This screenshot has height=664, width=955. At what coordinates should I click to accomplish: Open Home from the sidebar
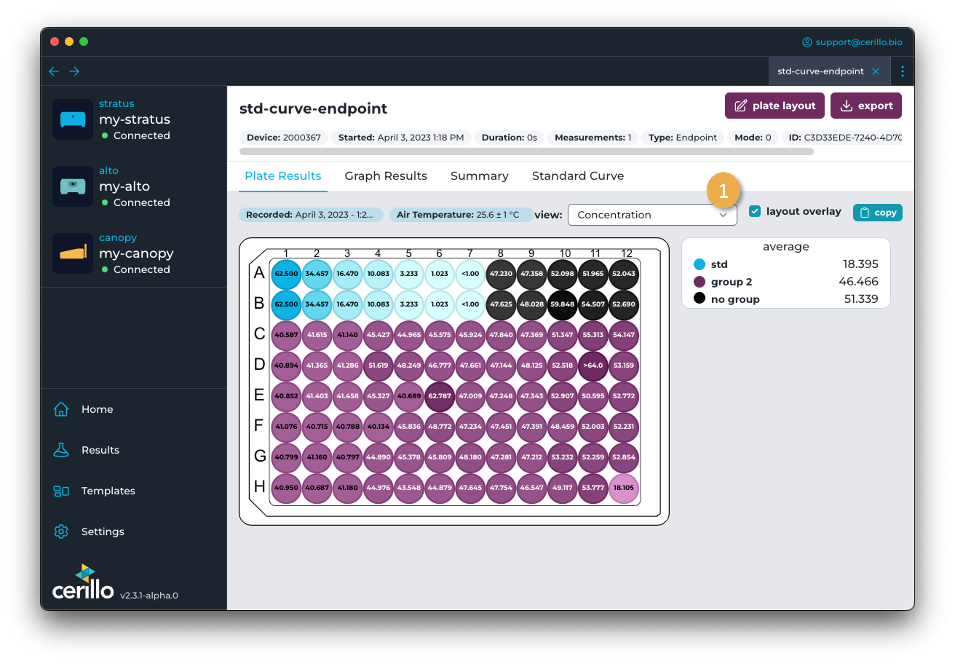pyautogui.click(x=97, y=409)
